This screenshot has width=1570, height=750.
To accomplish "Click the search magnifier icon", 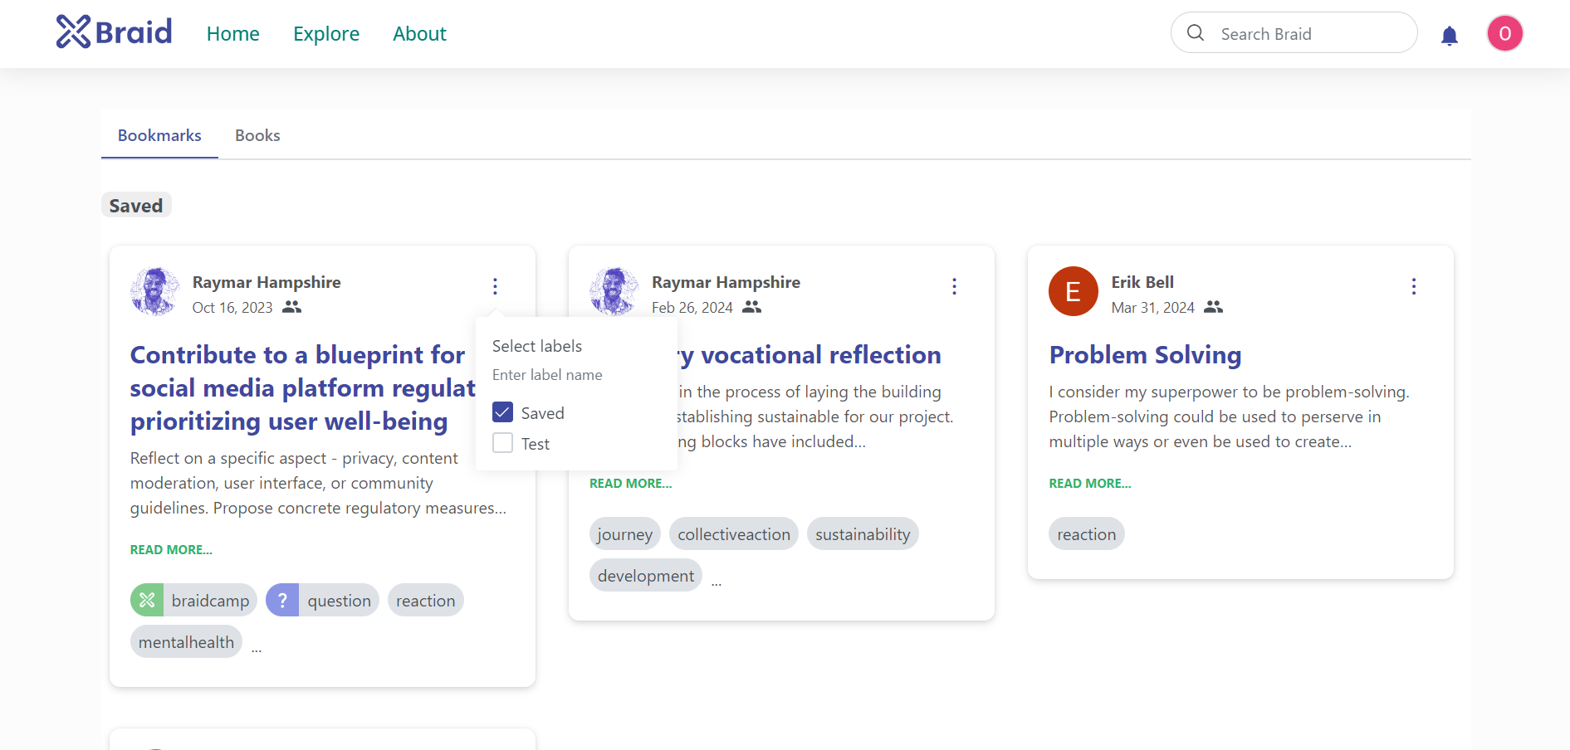I will pyautogui.click(x=1196, y=33).
